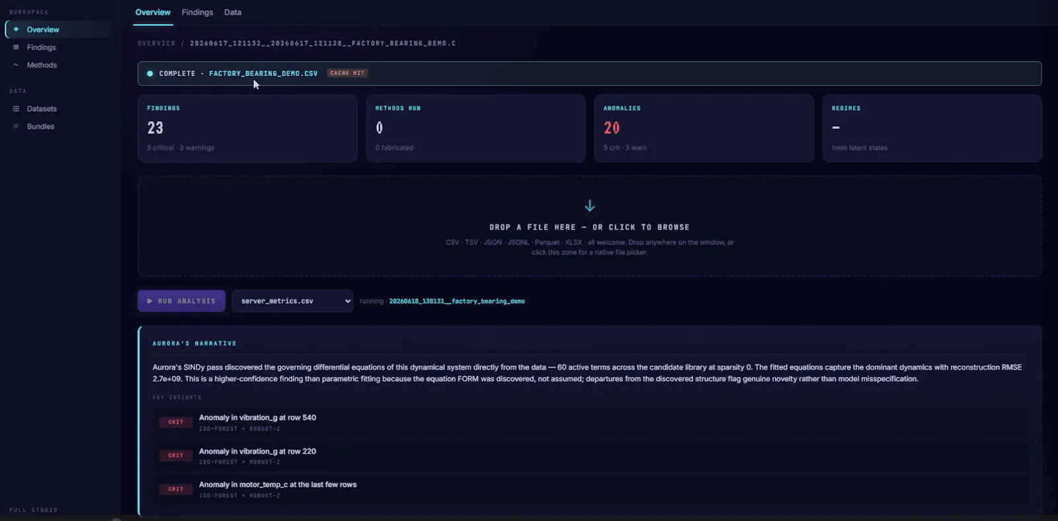Open the server_metrics.csv dataset dropdown
The width and height of the screenshot is (1058, 521).
tap(292, 301)
